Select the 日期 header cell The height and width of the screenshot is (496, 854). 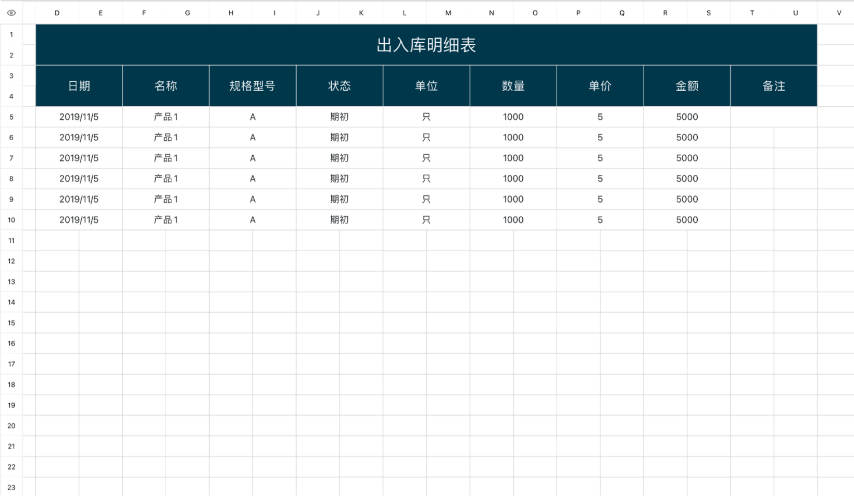(79, 86)
